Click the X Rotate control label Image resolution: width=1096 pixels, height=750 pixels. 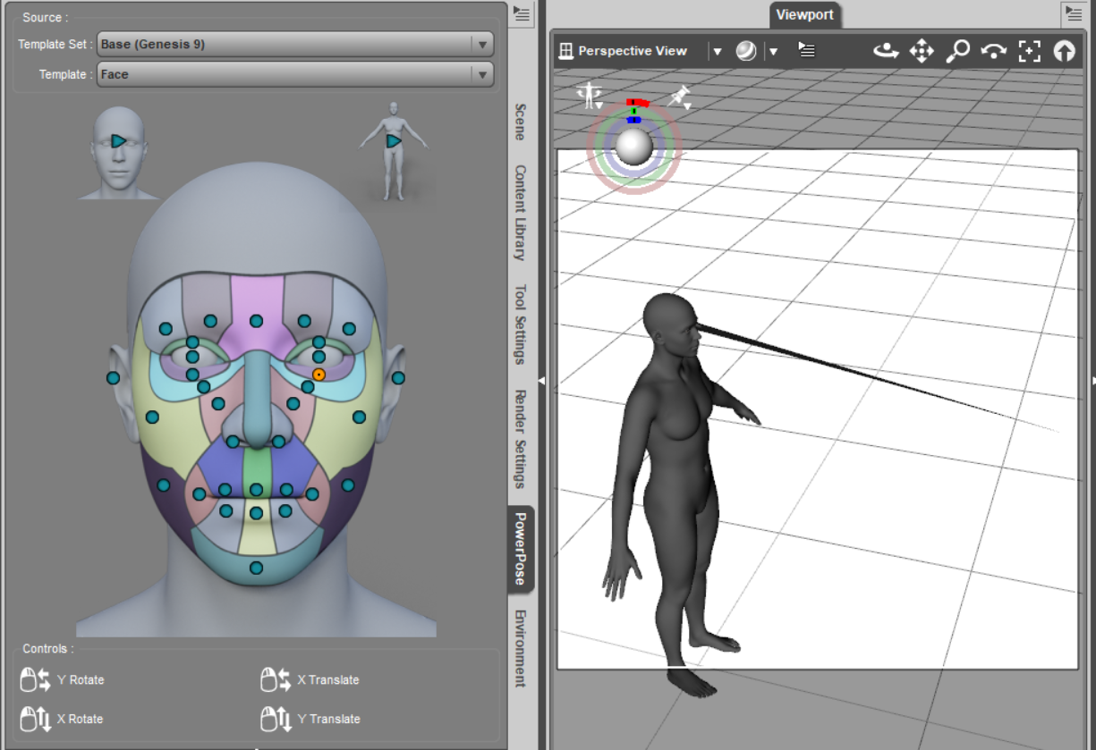80,719
